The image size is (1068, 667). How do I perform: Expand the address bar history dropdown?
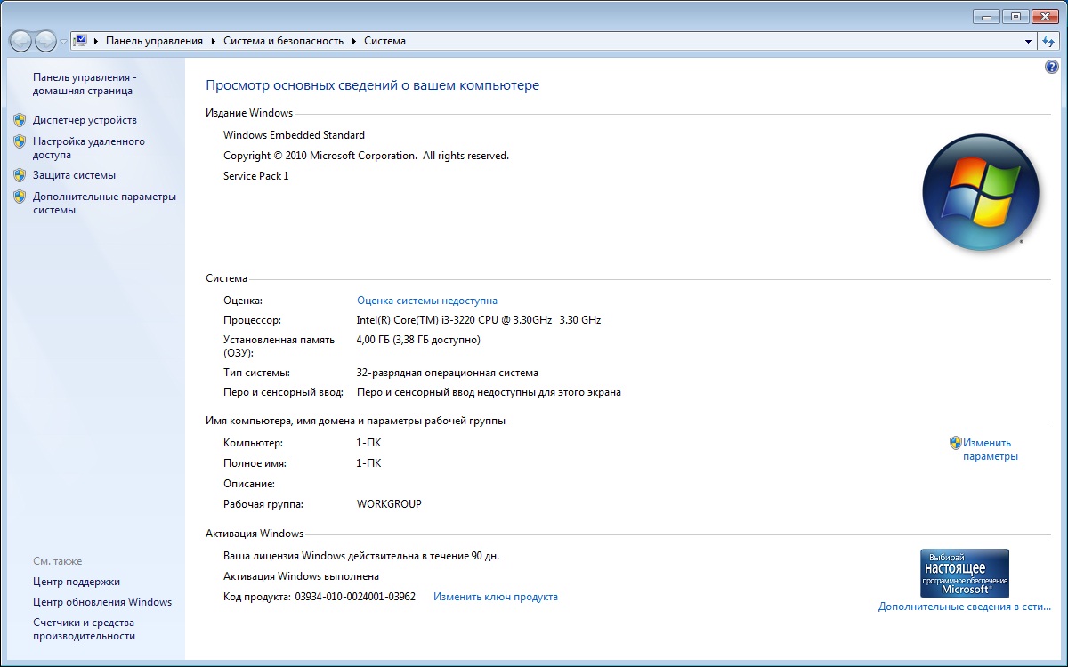tap(1029, 41)
